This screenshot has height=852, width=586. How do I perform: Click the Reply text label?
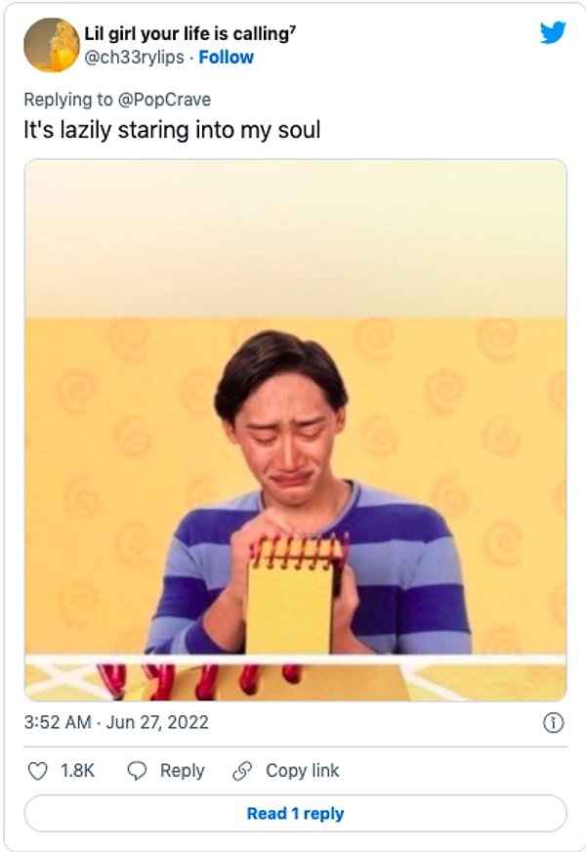[x=183, y=771]
